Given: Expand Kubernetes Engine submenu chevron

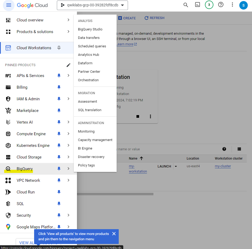Looking at the screenshot, I should point(68,146).
